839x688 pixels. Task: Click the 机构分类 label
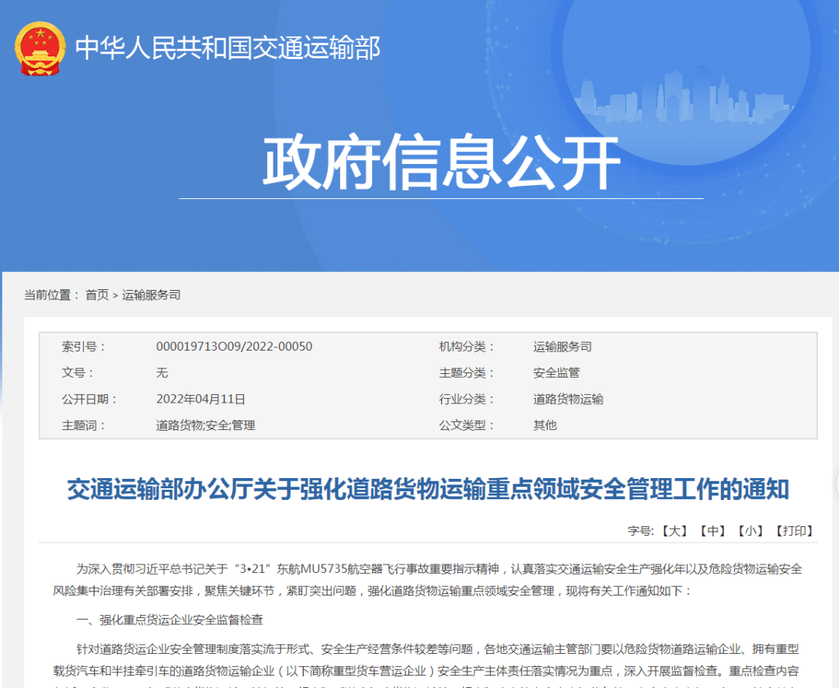tap(467, 347)
